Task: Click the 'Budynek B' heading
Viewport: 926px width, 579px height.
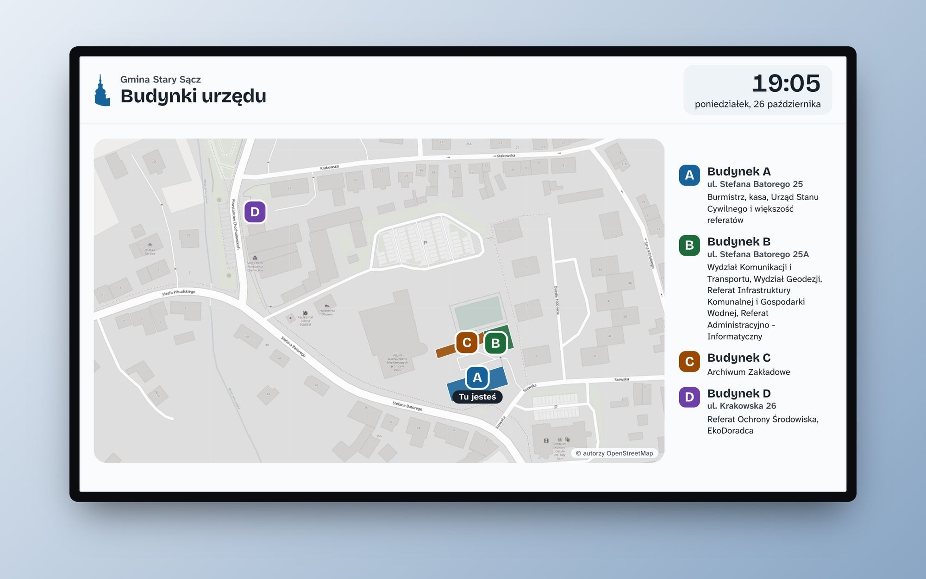Action: [739, 241]
